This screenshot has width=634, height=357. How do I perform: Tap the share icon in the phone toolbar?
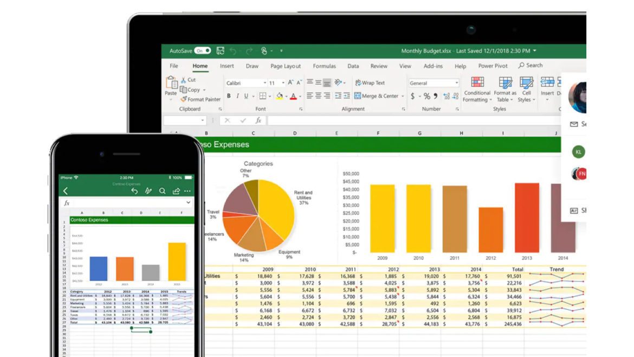(x=176, y=191)
